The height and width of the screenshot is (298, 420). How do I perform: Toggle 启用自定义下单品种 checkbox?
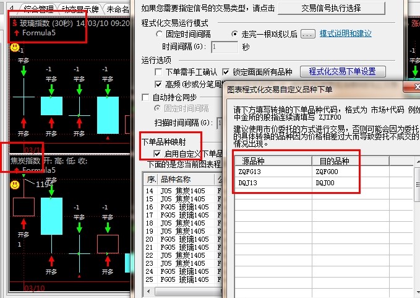coord(157,154)
